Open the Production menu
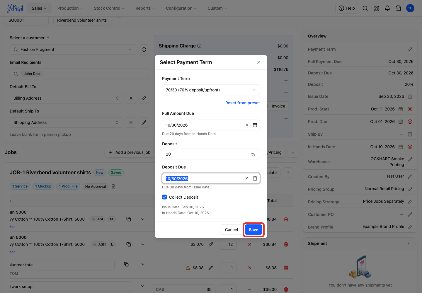Screen dimensions: 422x293 (x=70, y=8)
